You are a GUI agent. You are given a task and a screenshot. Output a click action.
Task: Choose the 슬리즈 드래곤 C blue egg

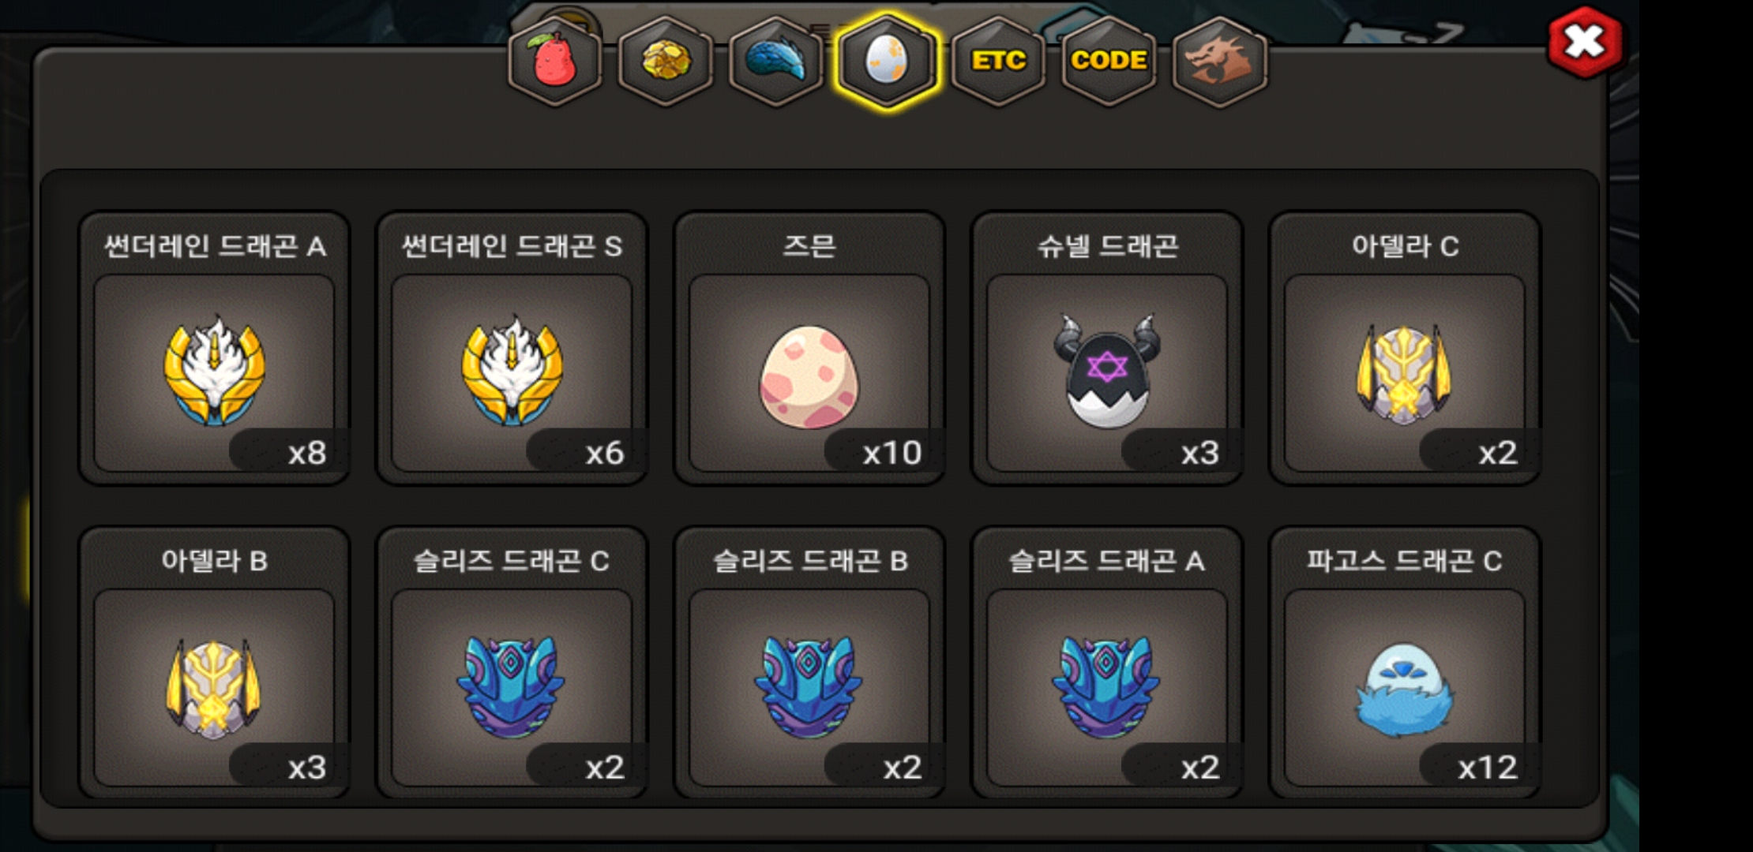click(x=512, y=663)
